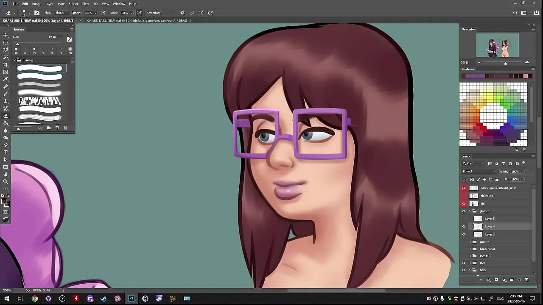Select the Crop tool
This screenshot has width=543, height=305.
pyautogui.click(x=6, y=64)
